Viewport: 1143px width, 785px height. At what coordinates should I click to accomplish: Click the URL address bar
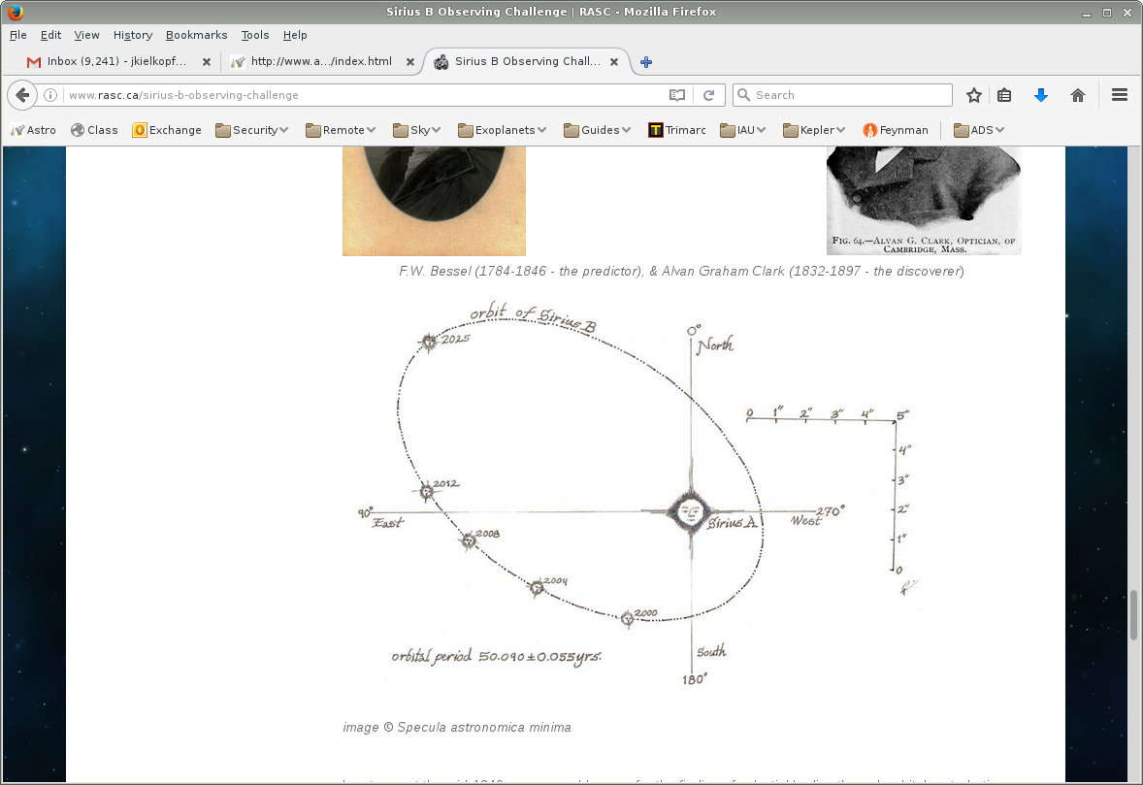365,95
